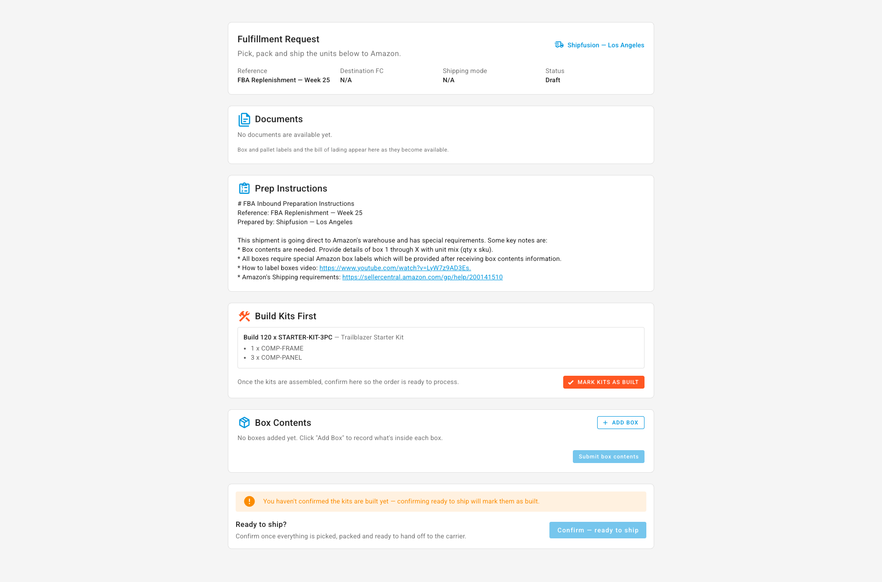Open the YouTube box labeling video link
The width and height of the screenshot is (882, 582).
395,268
